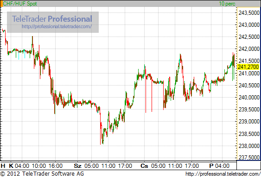The image size is (261, 178).
Task: Select the P day marker on time axis
Action: (211, 166)
